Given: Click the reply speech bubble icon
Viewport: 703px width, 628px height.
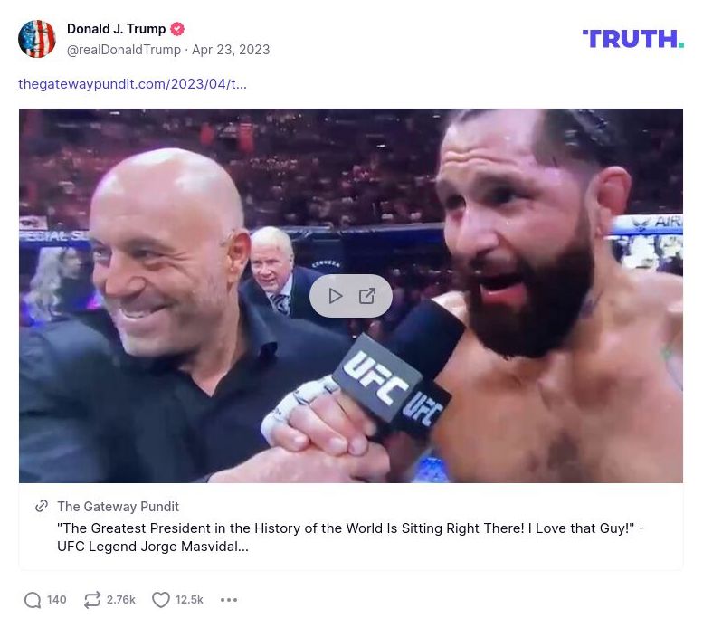Looking at the screenshot, I should (33, 600).
